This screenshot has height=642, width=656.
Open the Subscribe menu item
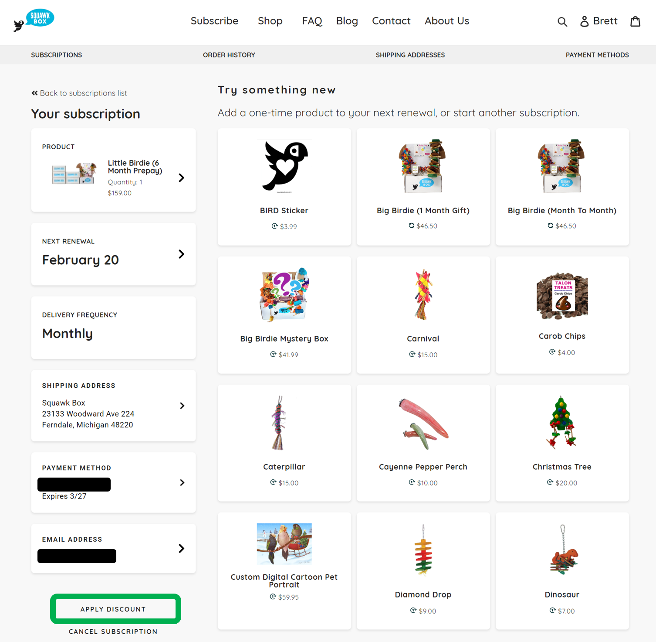[x=214, y=21]
